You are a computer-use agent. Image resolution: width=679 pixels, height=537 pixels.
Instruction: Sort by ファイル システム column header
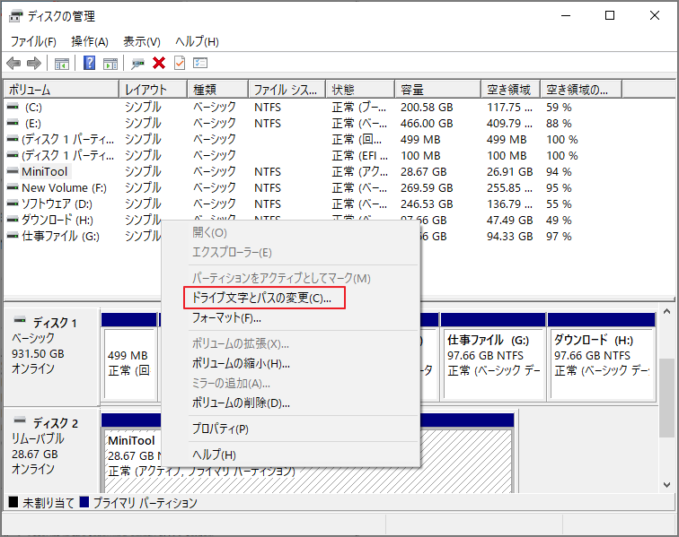pos(287,90)
